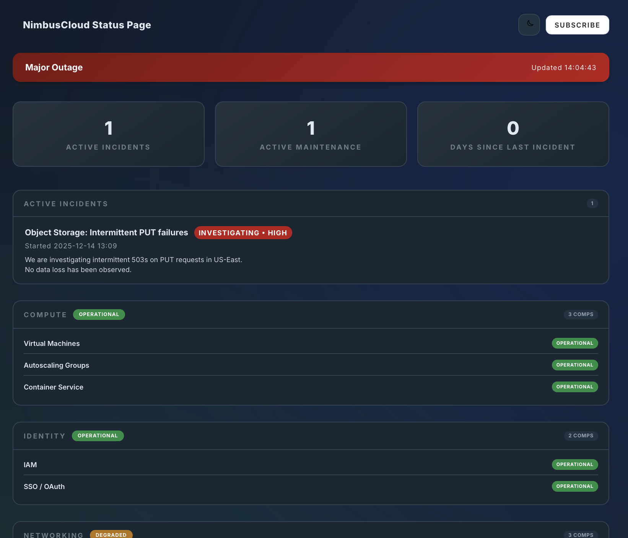The image size is (628, 538).
Task: Open the Active Incidents stat card
Action: pos(109,134)
